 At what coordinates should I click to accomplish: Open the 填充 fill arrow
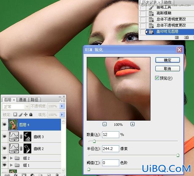[62, 115]
